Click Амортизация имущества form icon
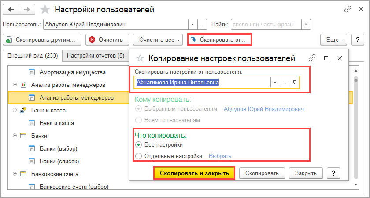Image resolution: width=370 pixels, height=198 pixels. tap(32, 72)
